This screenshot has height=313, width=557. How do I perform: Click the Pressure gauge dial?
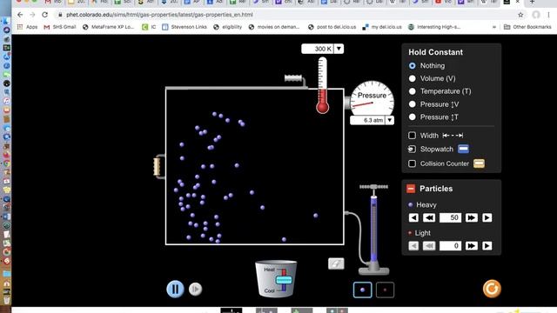[x=372, y=98]
